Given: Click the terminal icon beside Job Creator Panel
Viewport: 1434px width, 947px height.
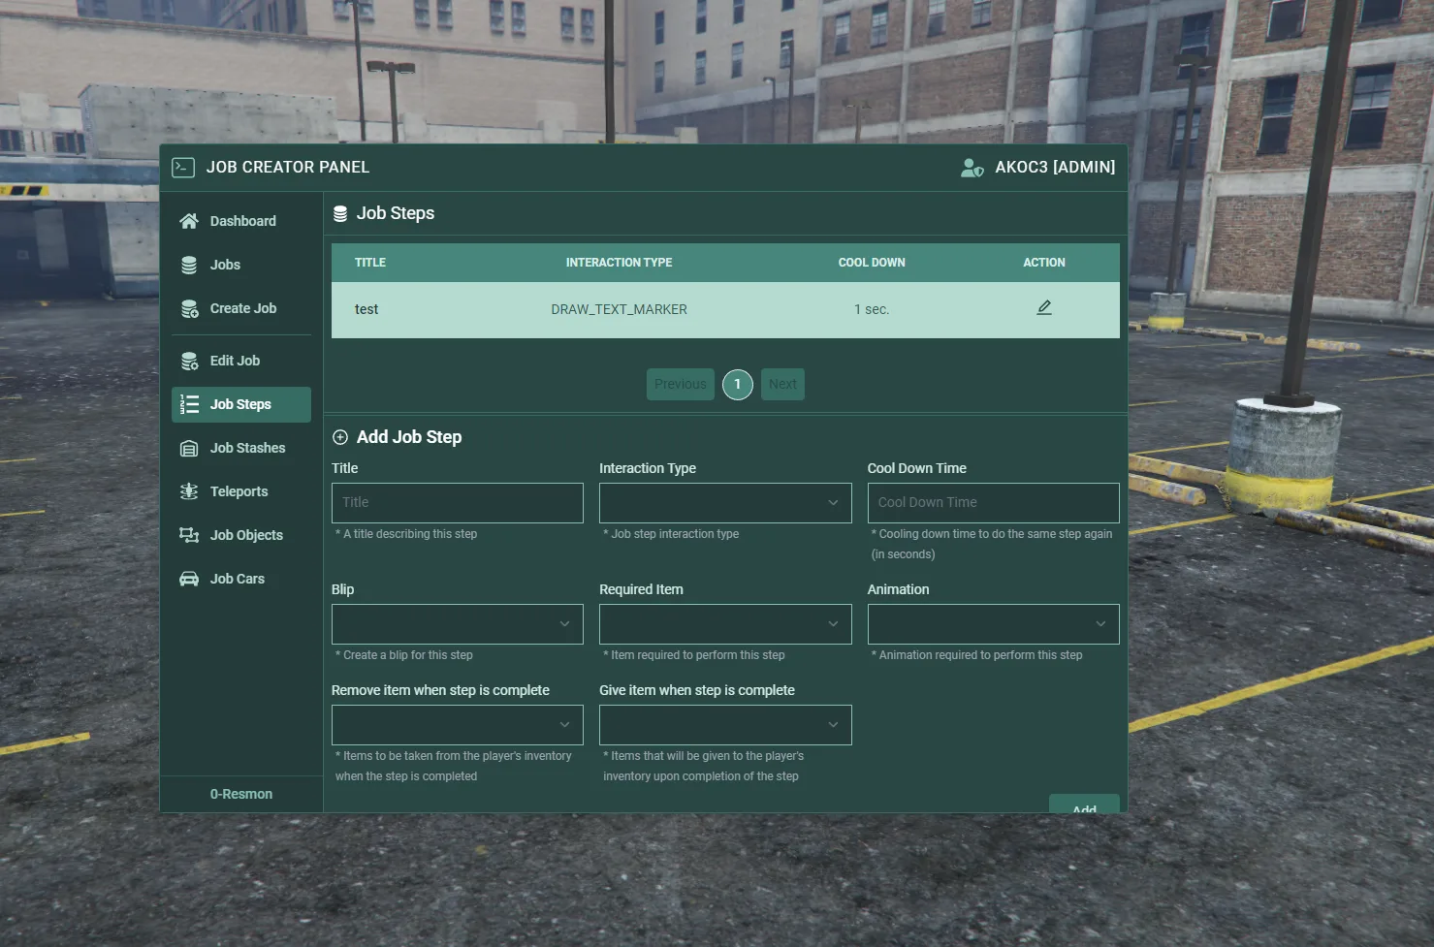Looking at the screenshot, I should pos(183,168).
